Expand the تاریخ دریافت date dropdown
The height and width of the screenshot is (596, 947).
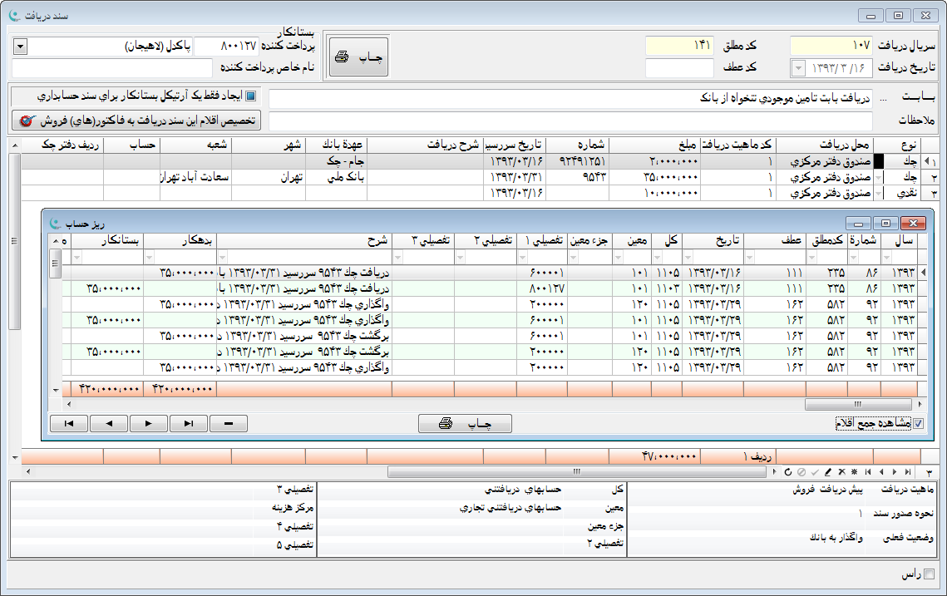(x=798, y=67)
